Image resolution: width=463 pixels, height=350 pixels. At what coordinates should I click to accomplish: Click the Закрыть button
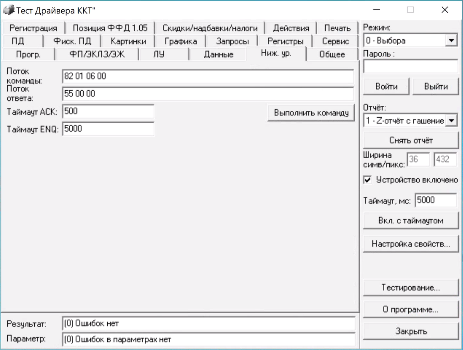411,331
